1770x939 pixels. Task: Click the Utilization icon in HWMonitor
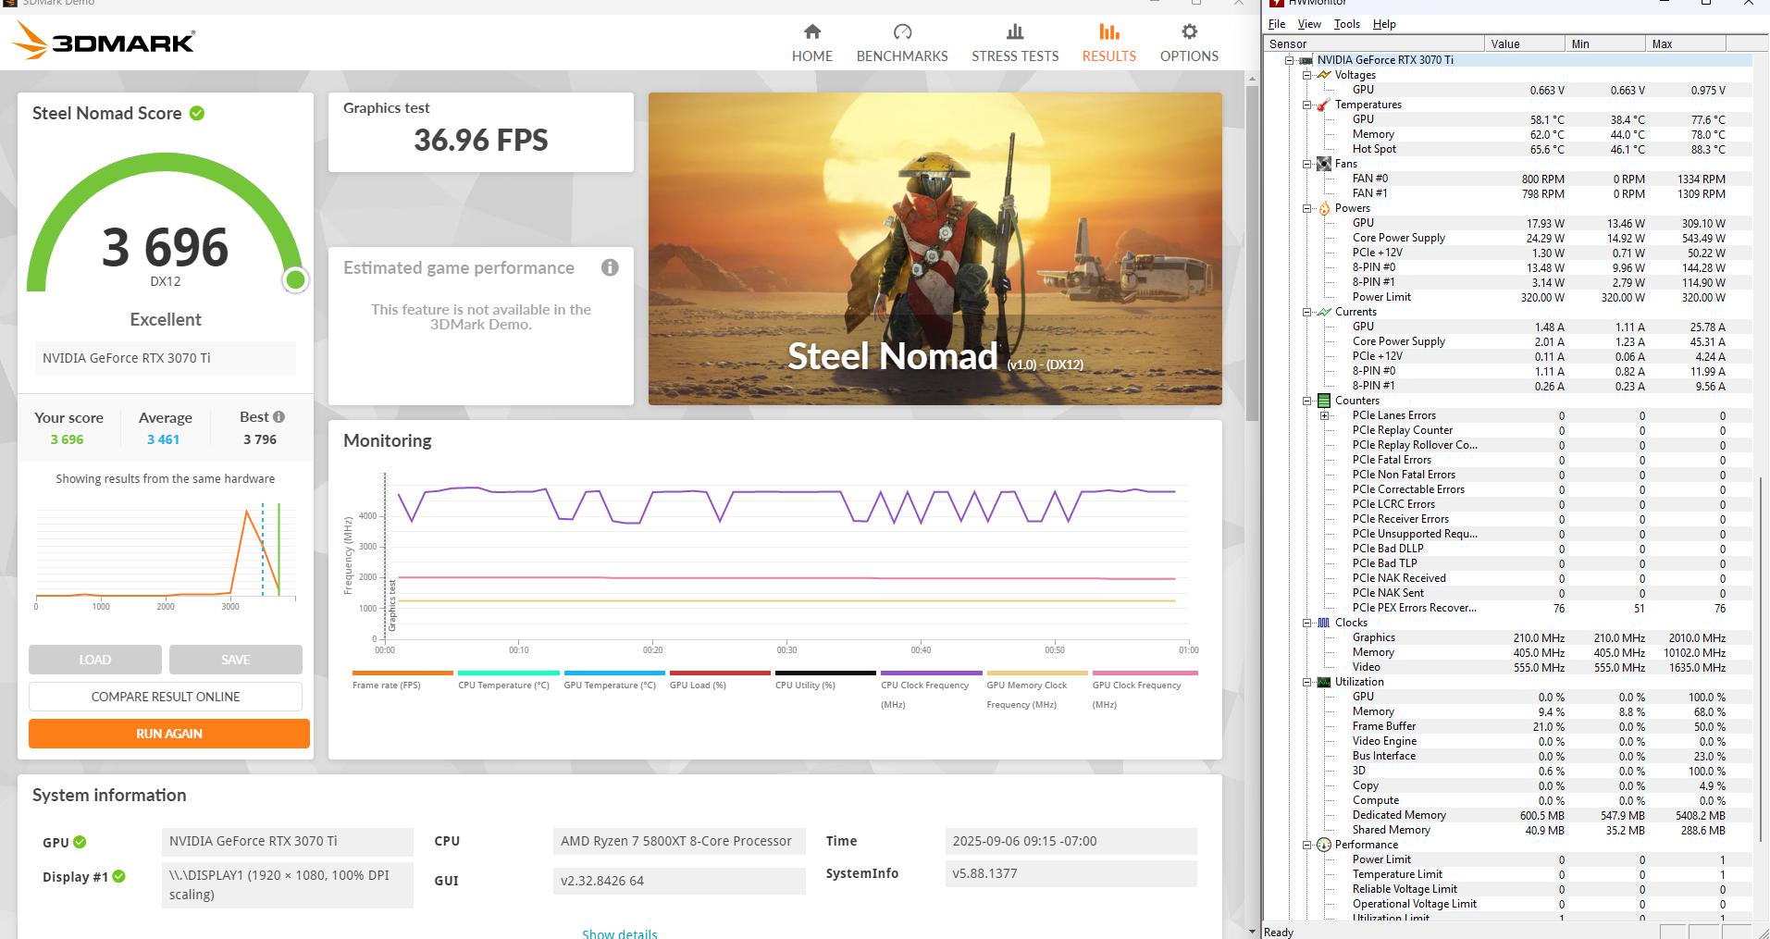pos(1324,682)
